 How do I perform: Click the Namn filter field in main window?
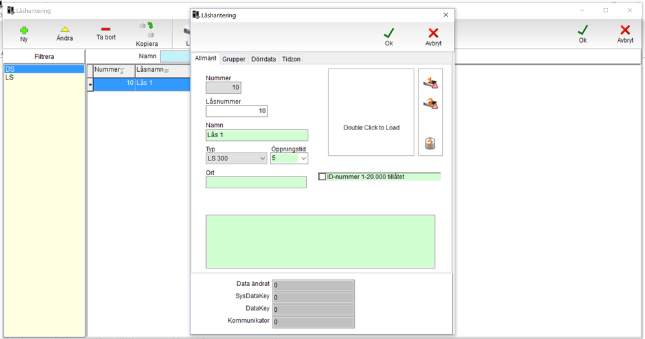175,56
